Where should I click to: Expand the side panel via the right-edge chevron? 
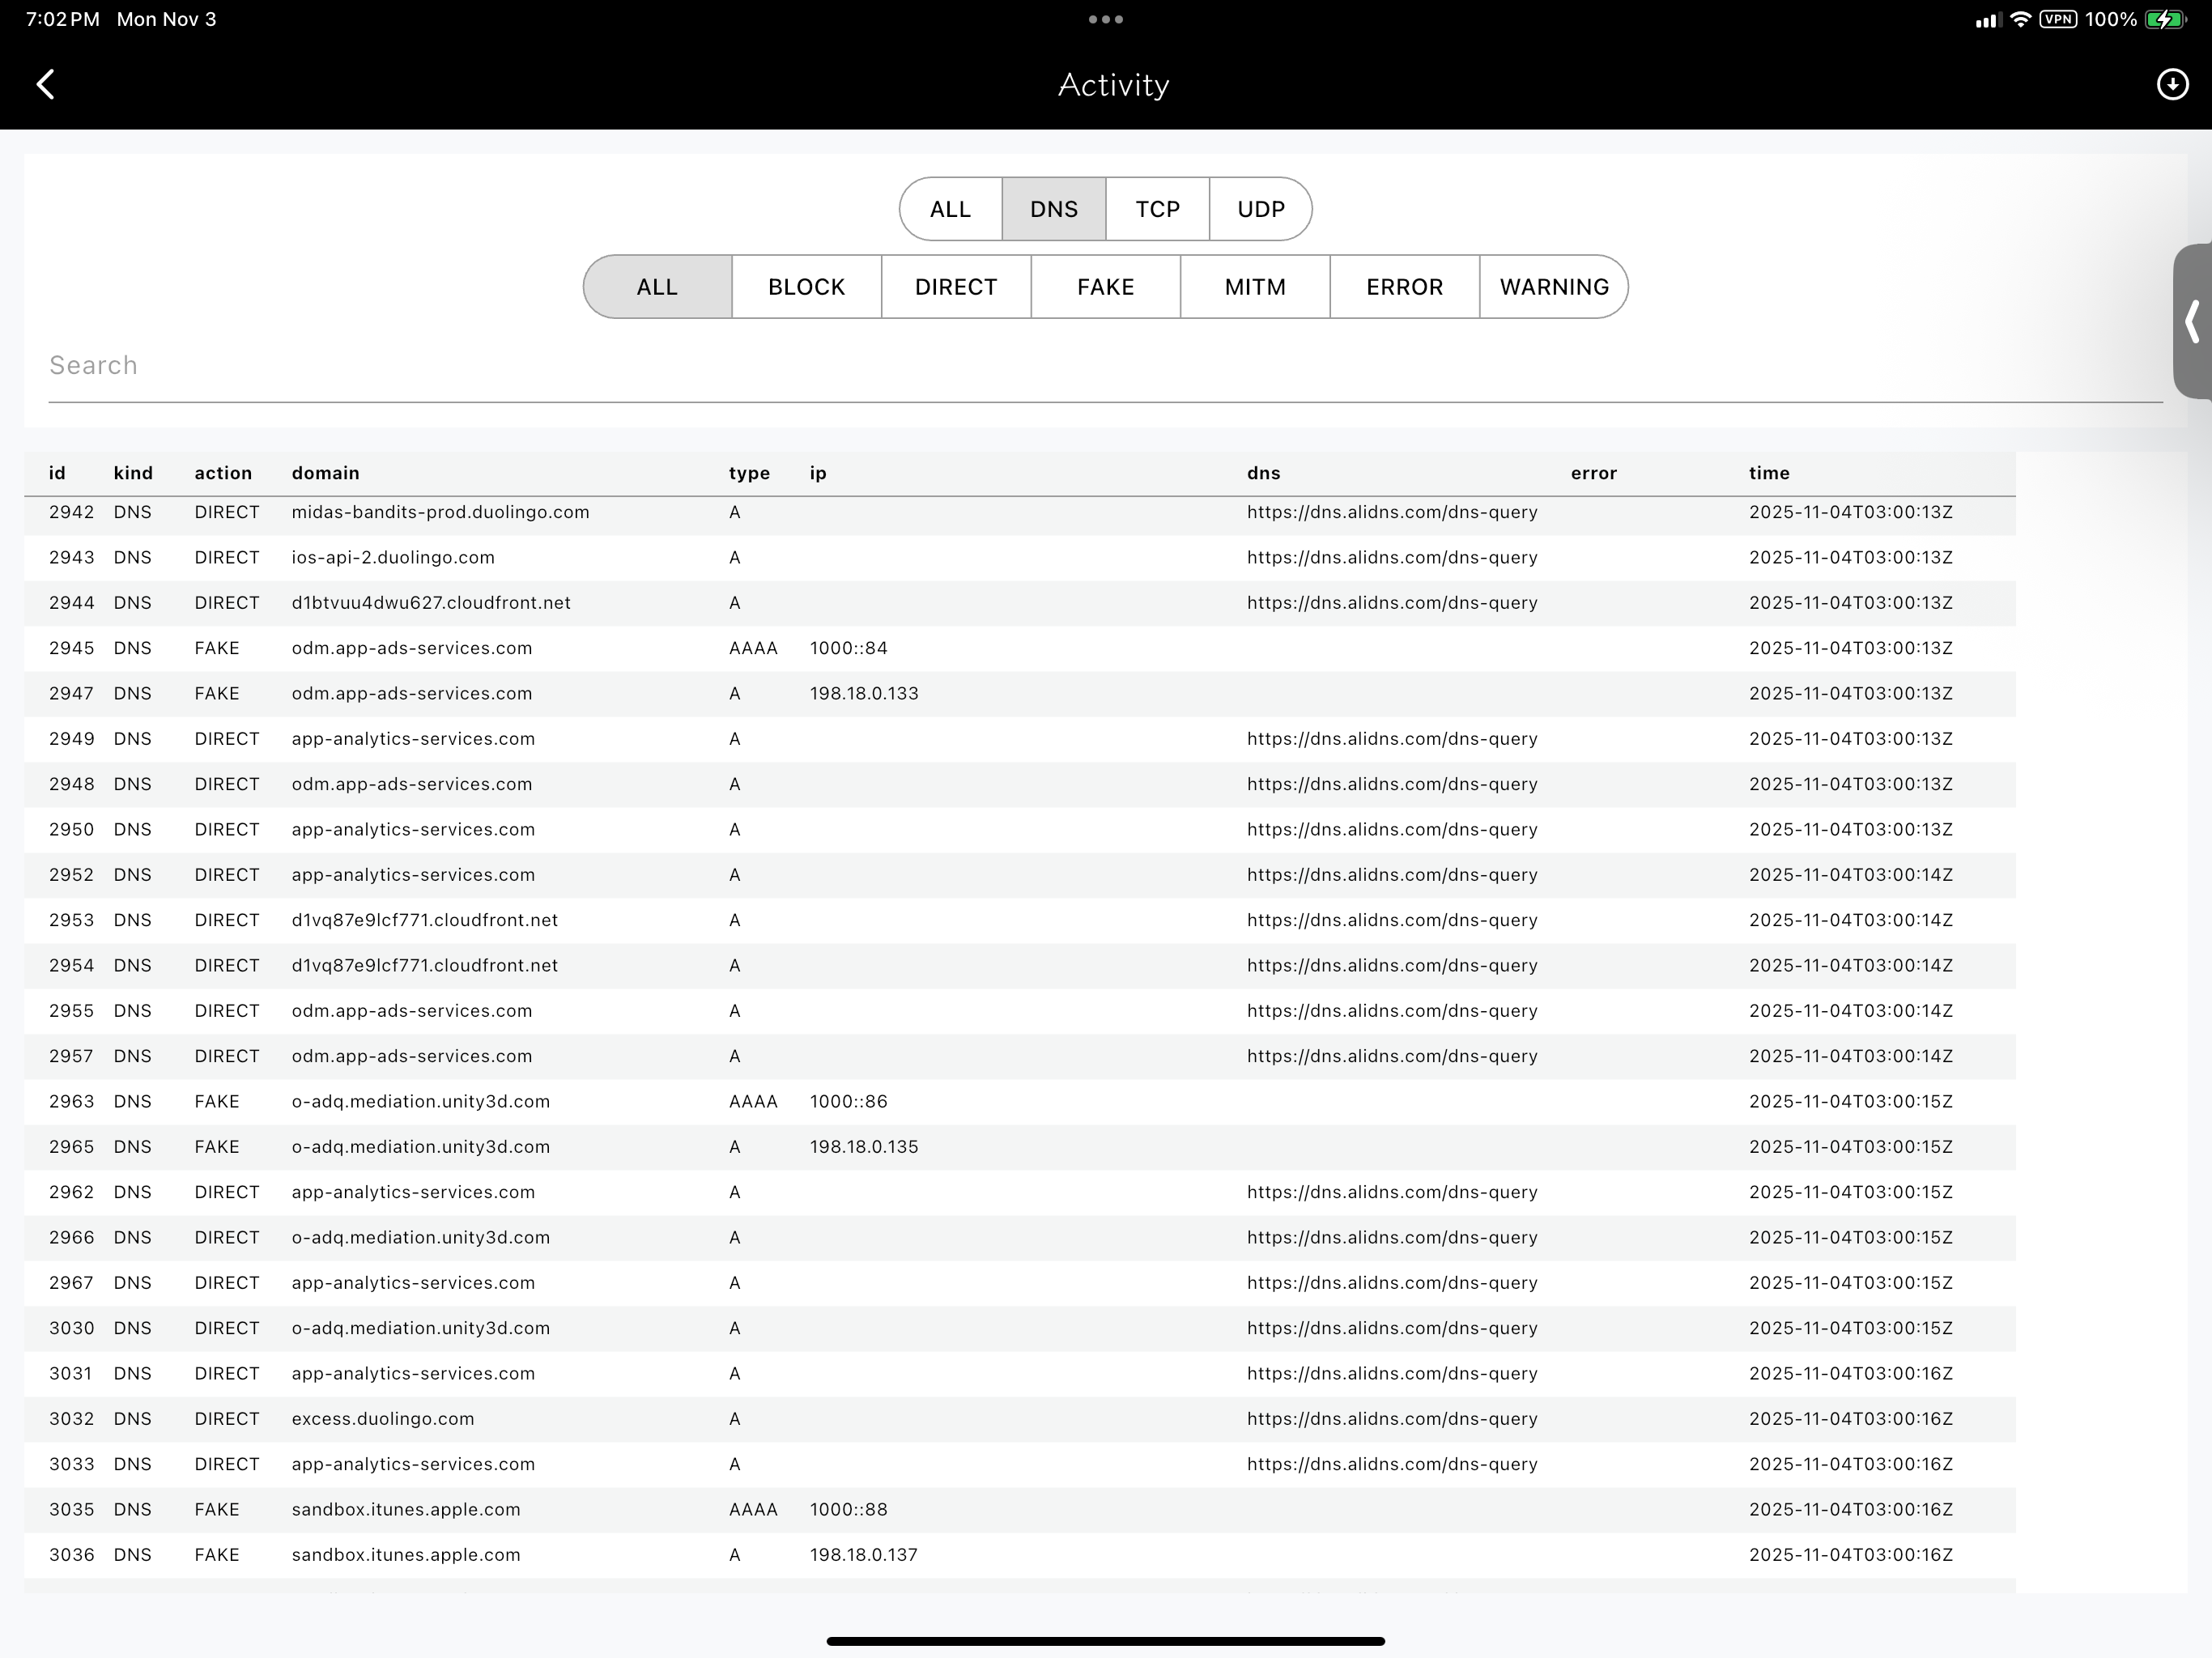pos(2192,322)
